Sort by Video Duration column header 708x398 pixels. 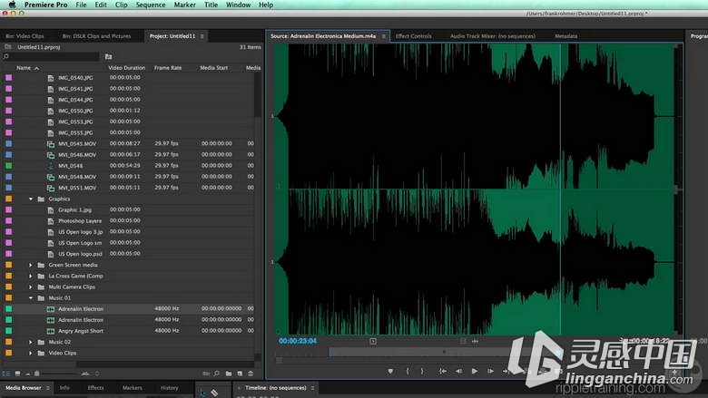coord(127,68)
